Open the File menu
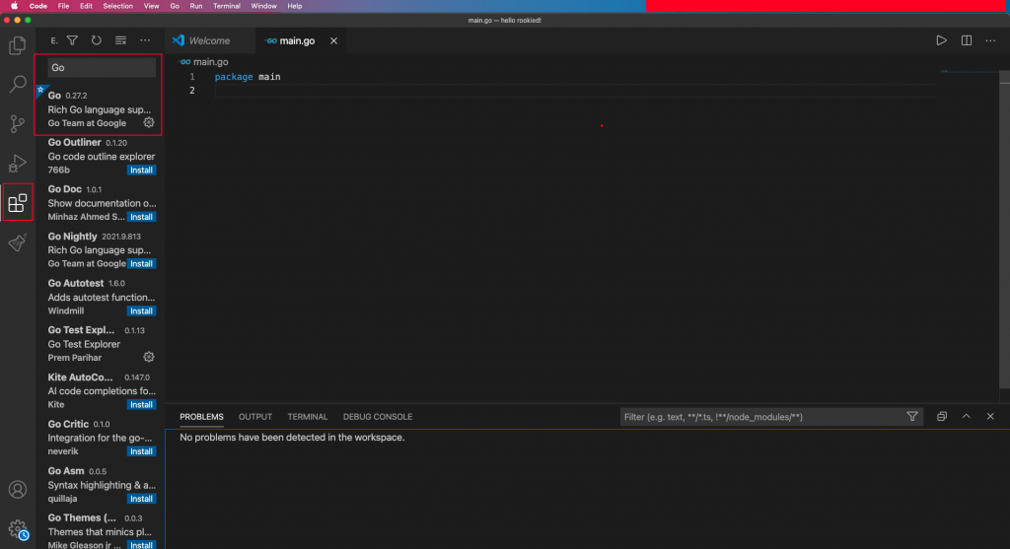Viewport: 1010px width, 549px height. coord(63,6)
